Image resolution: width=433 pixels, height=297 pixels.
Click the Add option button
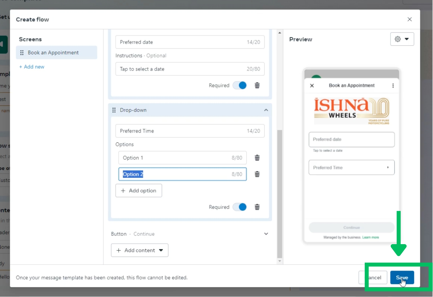click(x=139, y=190)
